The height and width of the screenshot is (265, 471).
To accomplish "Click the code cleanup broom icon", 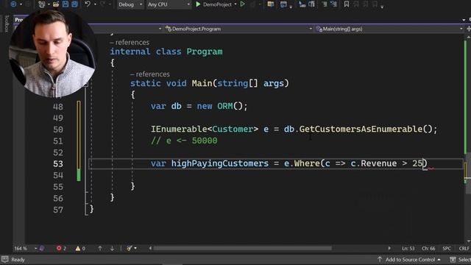I will point(130,248).
